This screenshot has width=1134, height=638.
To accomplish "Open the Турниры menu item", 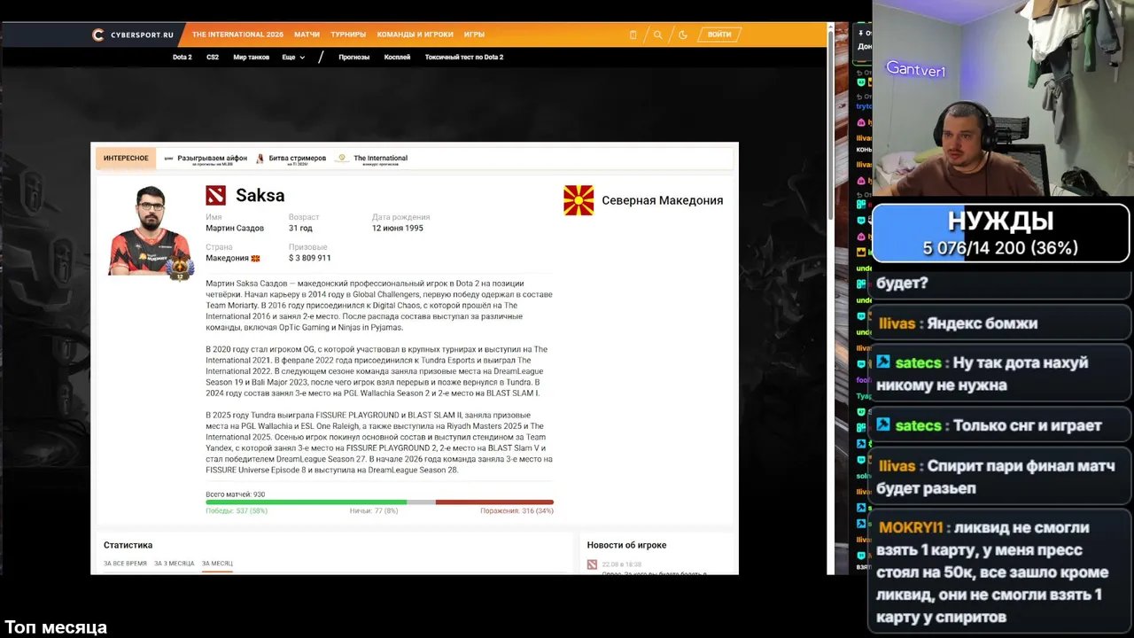I will (348, 35).
